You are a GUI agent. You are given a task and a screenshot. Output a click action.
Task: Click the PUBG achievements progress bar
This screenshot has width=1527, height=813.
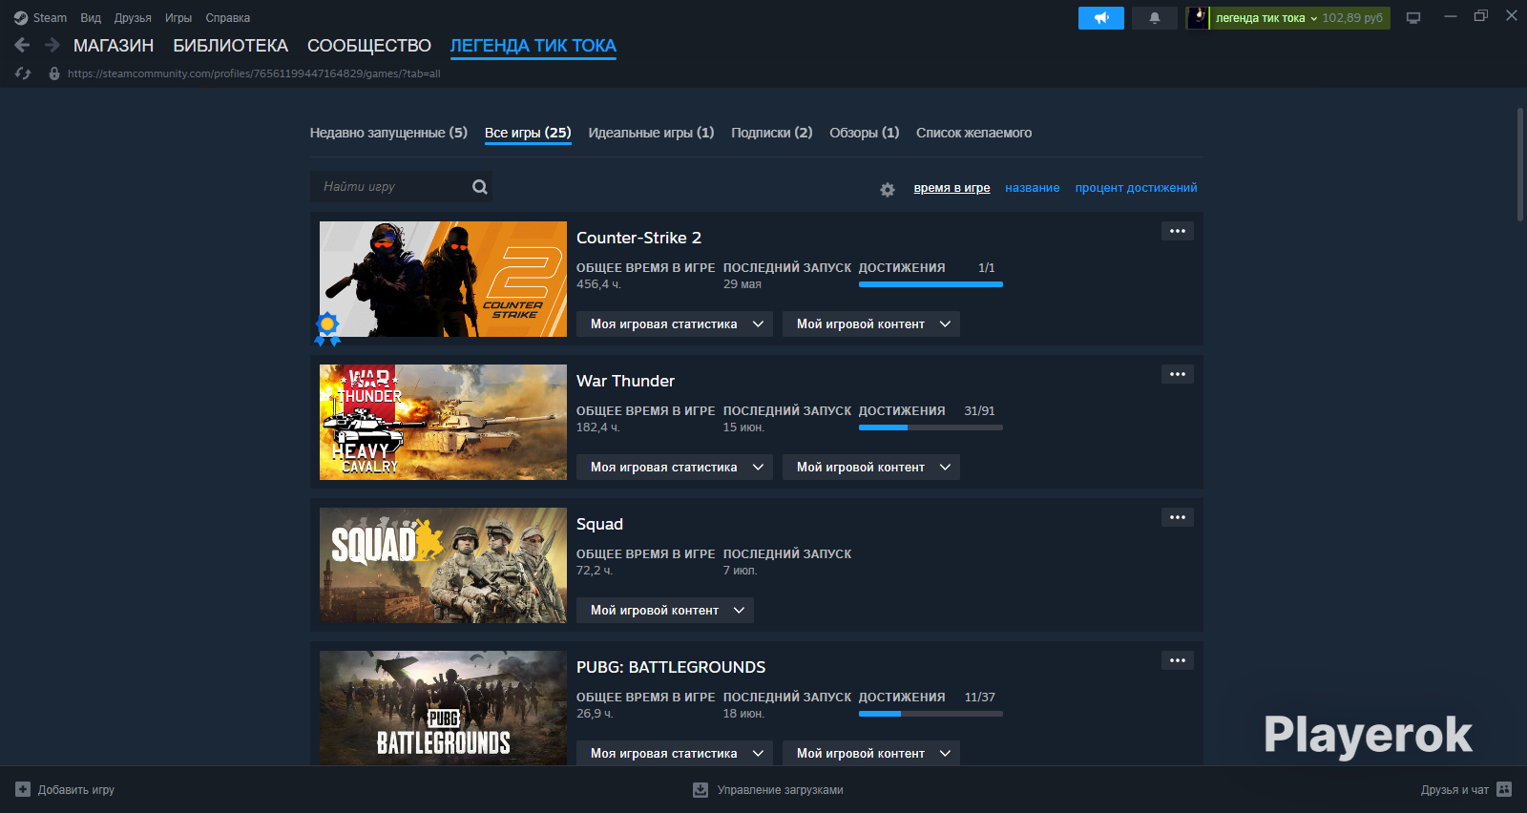(931, 714)
